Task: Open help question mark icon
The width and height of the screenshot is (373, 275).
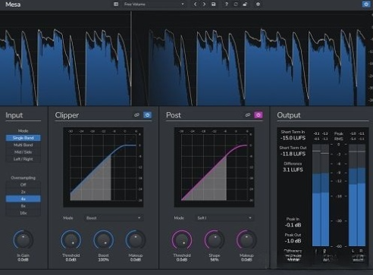Action: point(227,5)
